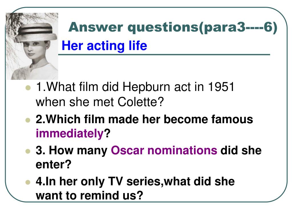Click the text 'want to remind us?'
Screen dimensions: 292x219
pos(89,196)
